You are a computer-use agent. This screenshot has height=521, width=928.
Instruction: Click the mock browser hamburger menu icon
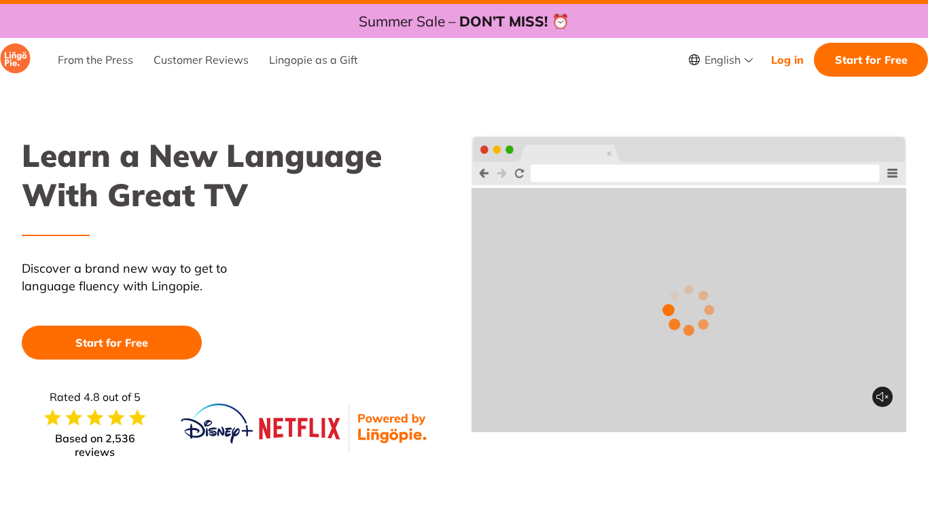point(892,173)
